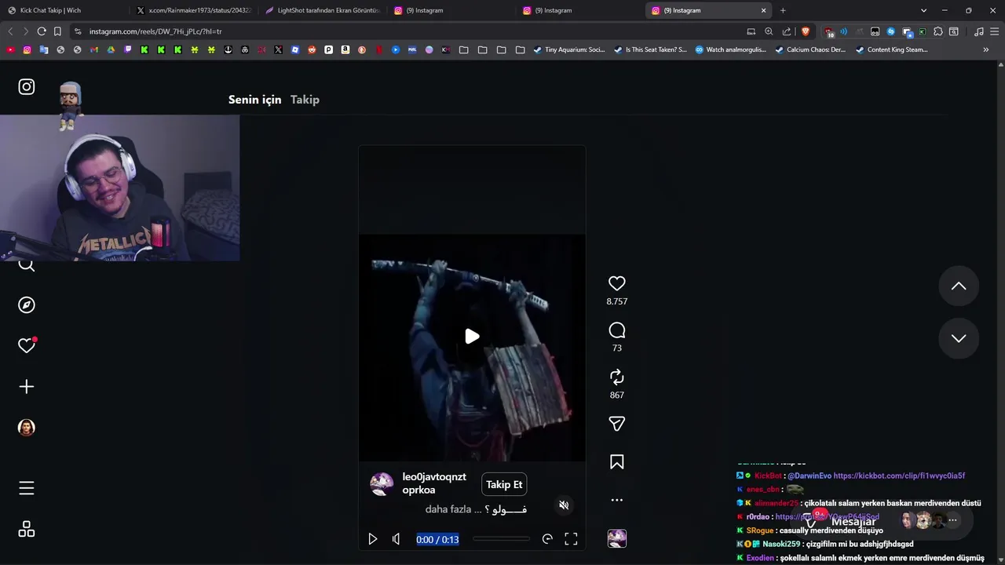Viewport: 1005px width, 565px height.
Task: Click the 8.757 like count
Action: [x=617, y=301]
